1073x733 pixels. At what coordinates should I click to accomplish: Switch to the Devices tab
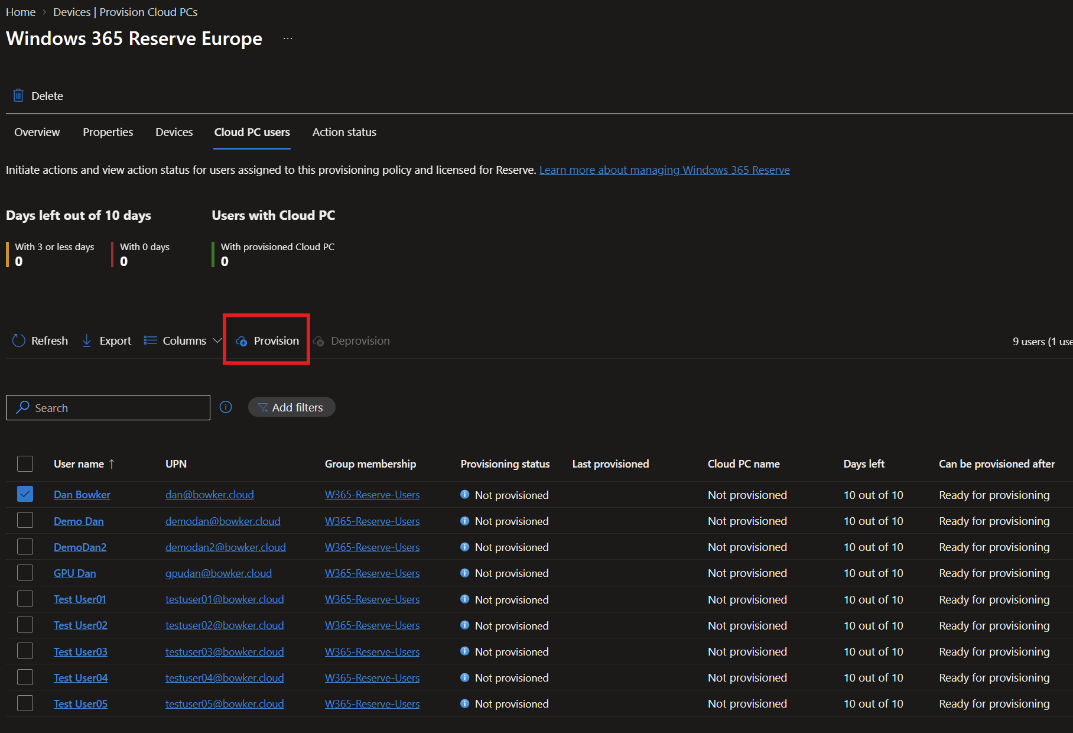pos(174,132)
